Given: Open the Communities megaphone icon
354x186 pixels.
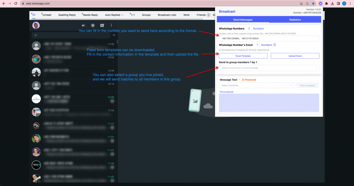Looking at the screenshot, I should pos(83,26).
